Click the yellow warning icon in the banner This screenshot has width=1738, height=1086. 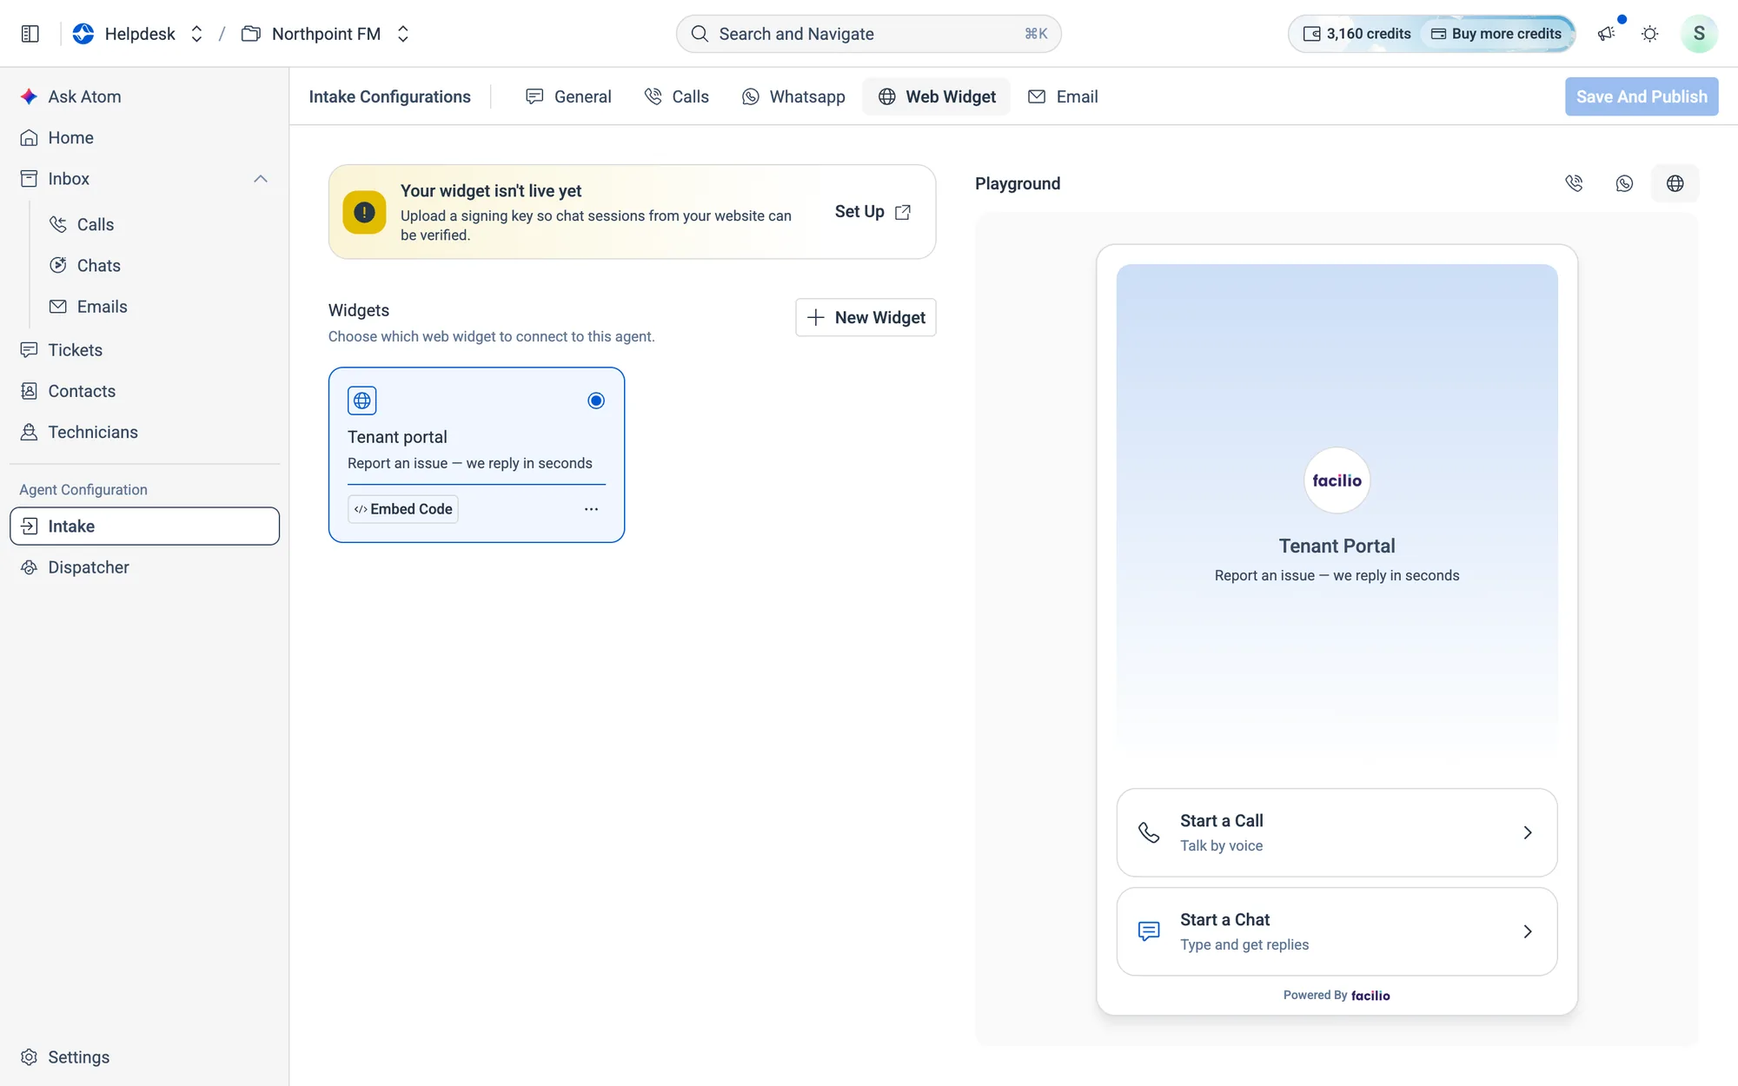pos(364,212)
